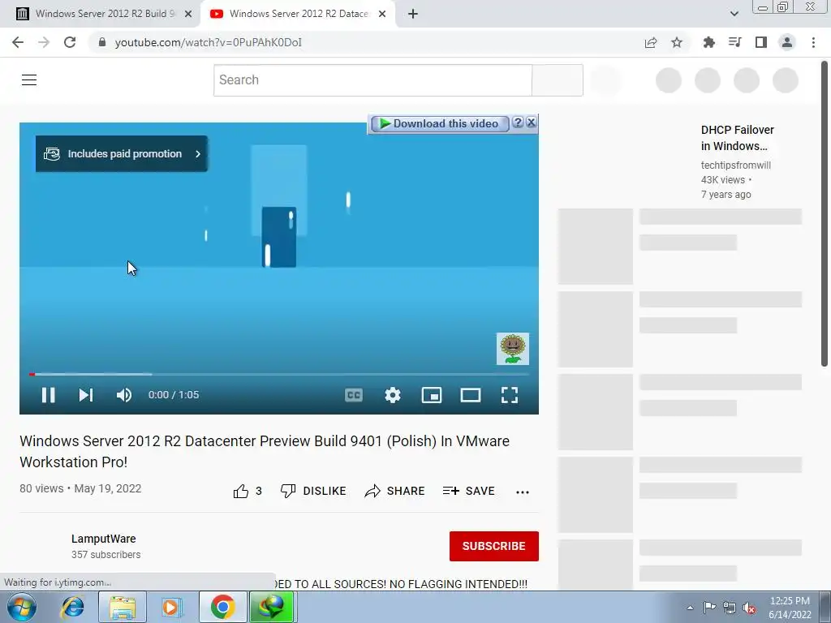Enter full screen mode
This screenshot has width=831, height=623.
(x=510, y=395)
